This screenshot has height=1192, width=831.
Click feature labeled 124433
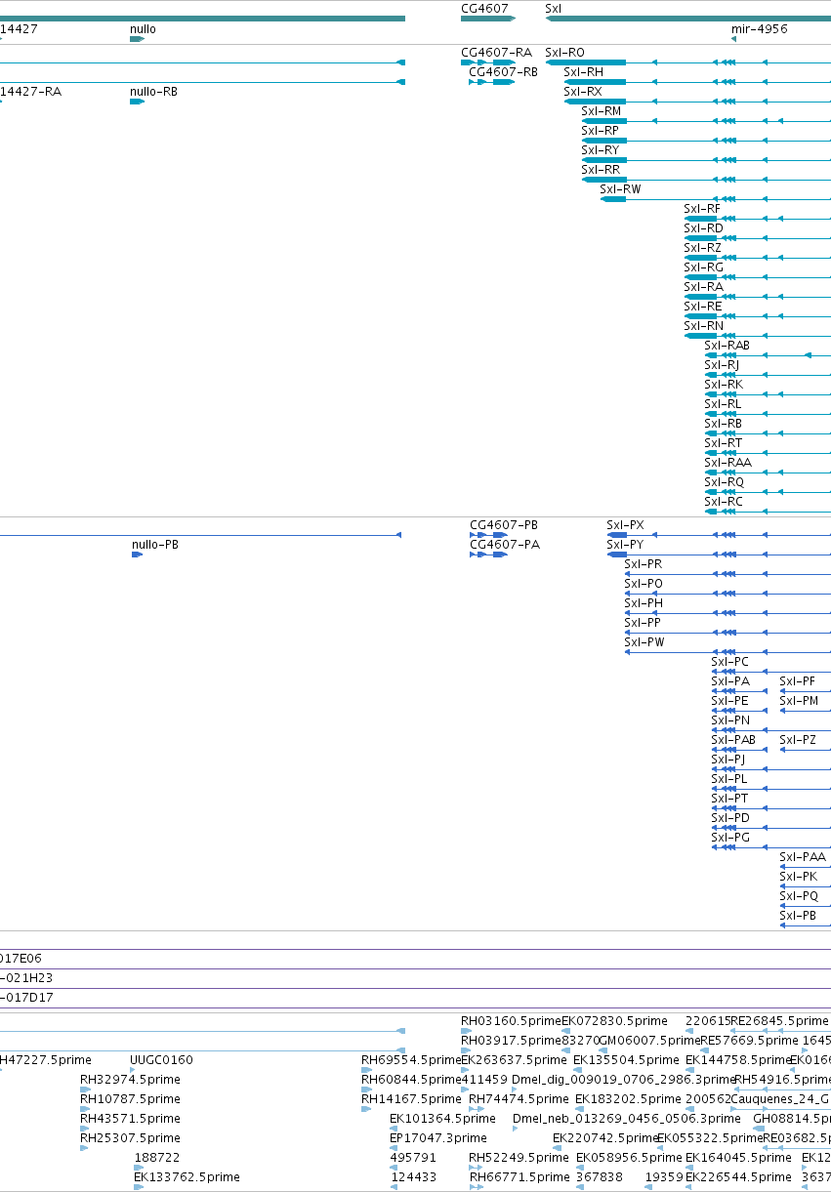pos(413,1177)
